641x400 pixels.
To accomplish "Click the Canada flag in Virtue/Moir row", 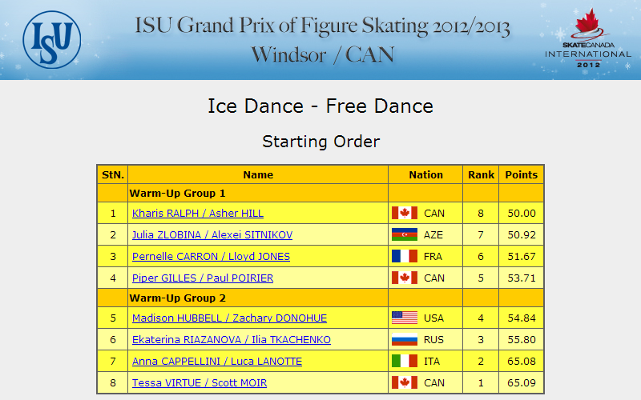I will tap(405, 383).
